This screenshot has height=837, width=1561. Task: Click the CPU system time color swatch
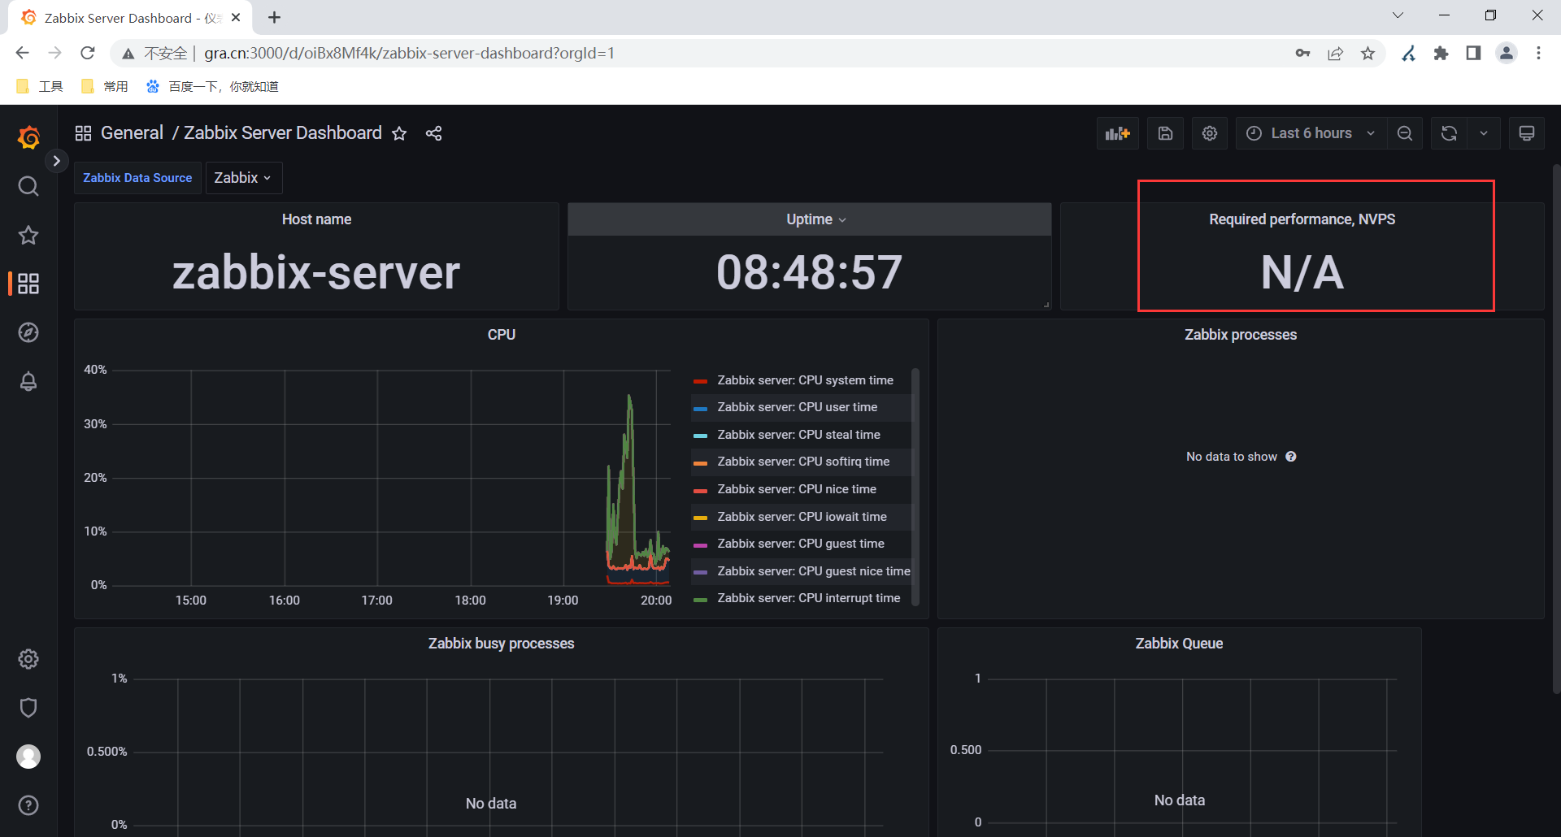click(x=700, y=381)
